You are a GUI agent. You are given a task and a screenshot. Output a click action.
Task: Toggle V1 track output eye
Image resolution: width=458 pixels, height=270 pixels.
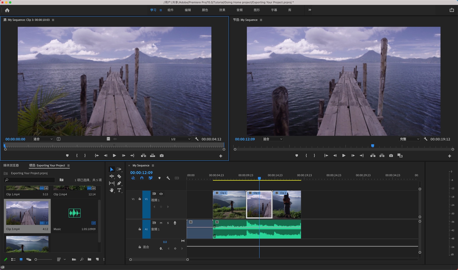(x=161, y=194)
